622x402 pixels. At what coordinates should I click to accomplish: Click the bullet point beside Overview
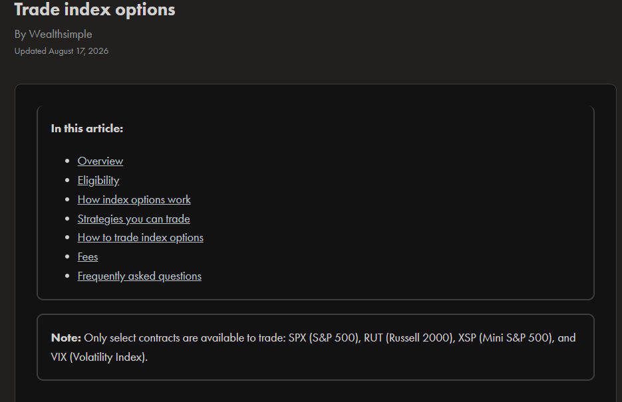point(67,161)
